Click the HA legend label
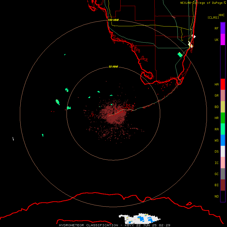 coord(217,84)
